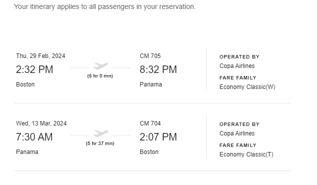
Task: Click the airplane icon for Panama to Boston flight
Action: click(100, 133)
